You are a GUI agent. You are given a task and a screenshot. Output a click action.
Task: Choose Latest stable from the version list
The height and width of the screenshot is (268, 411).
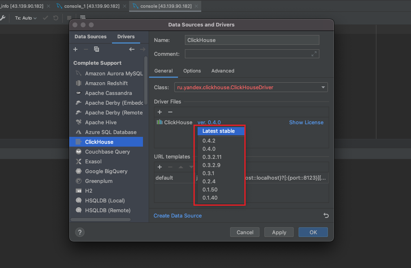coord(221,131)
